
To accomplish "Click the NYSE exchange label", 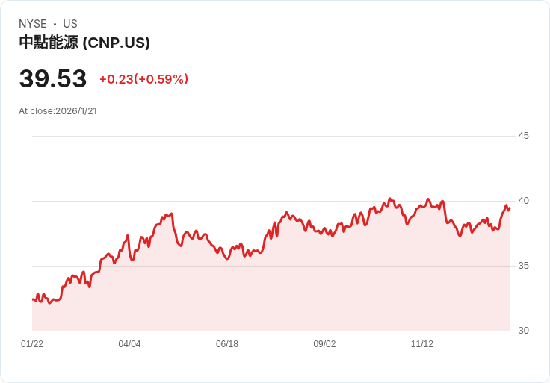I will pos(33,24).
